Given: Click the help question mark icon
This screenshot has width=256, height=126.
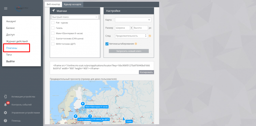Looking at the screenshot, I should (5, 121).
